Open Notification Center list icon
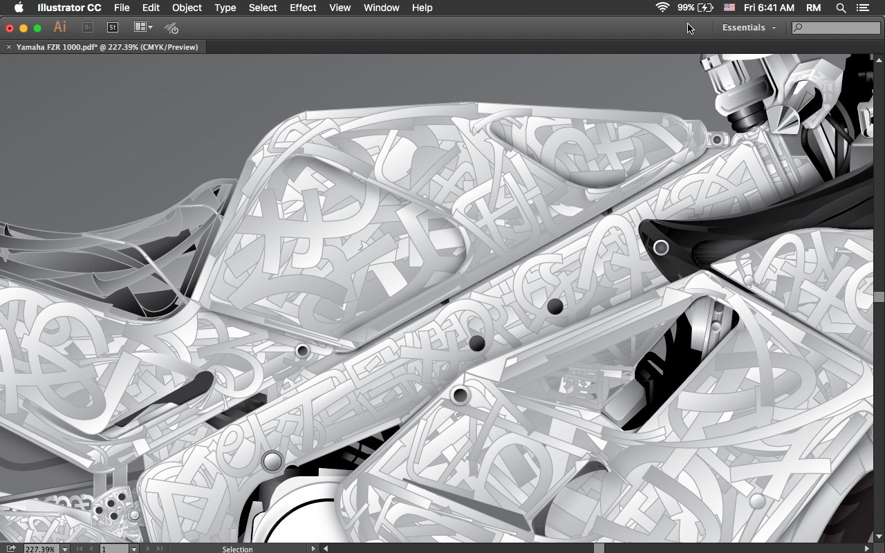Viewport: 885px width, 553px height. 863,8
